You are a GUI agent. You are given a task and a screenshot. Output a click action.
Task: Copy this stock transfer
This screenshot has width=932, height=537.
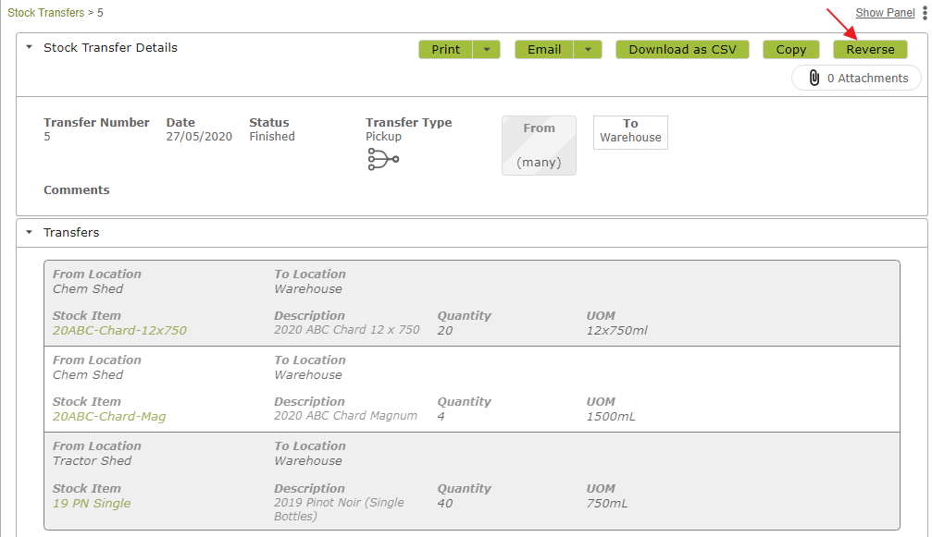791,49
